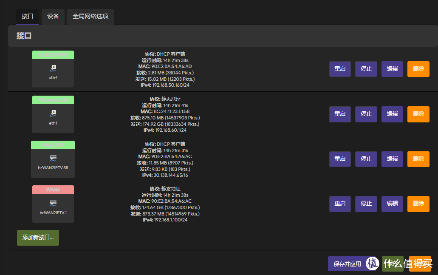Click the 保存并应用 button
Screen dimensions: 438x275
click(x=348, y=264)
